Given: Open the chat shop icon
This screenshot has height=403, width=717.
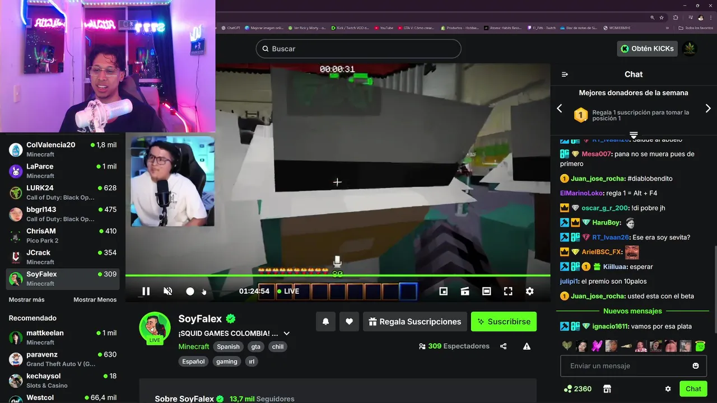Looking at the screenshot, I should point(607,388).
